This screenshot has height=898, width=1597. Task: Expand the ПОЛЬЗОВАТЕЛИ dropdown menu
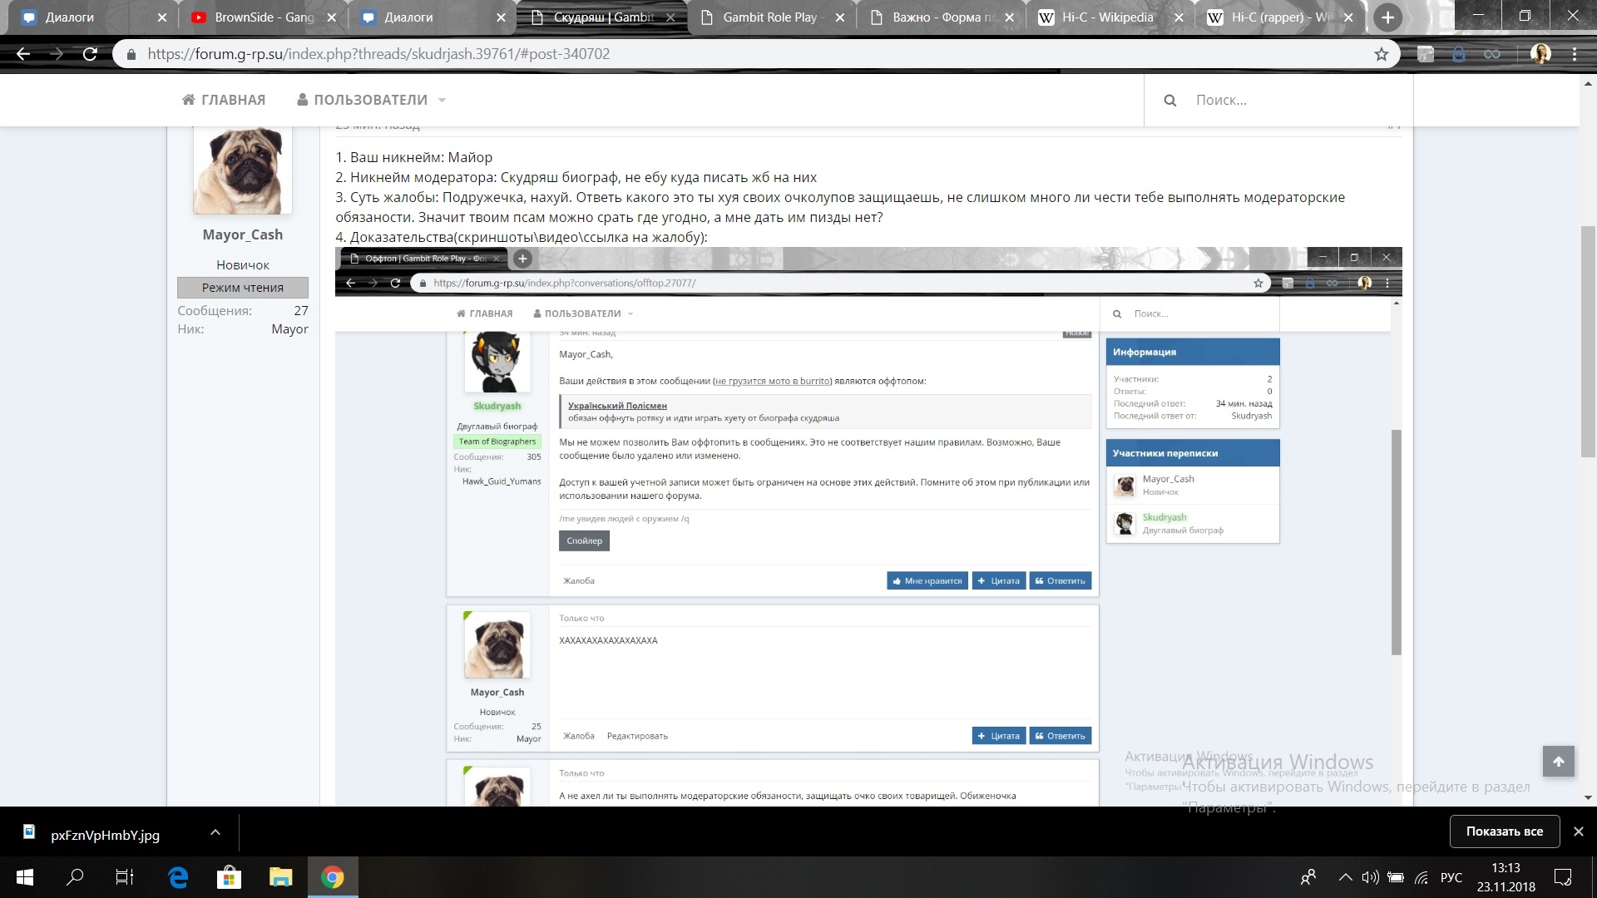(442, 101)
